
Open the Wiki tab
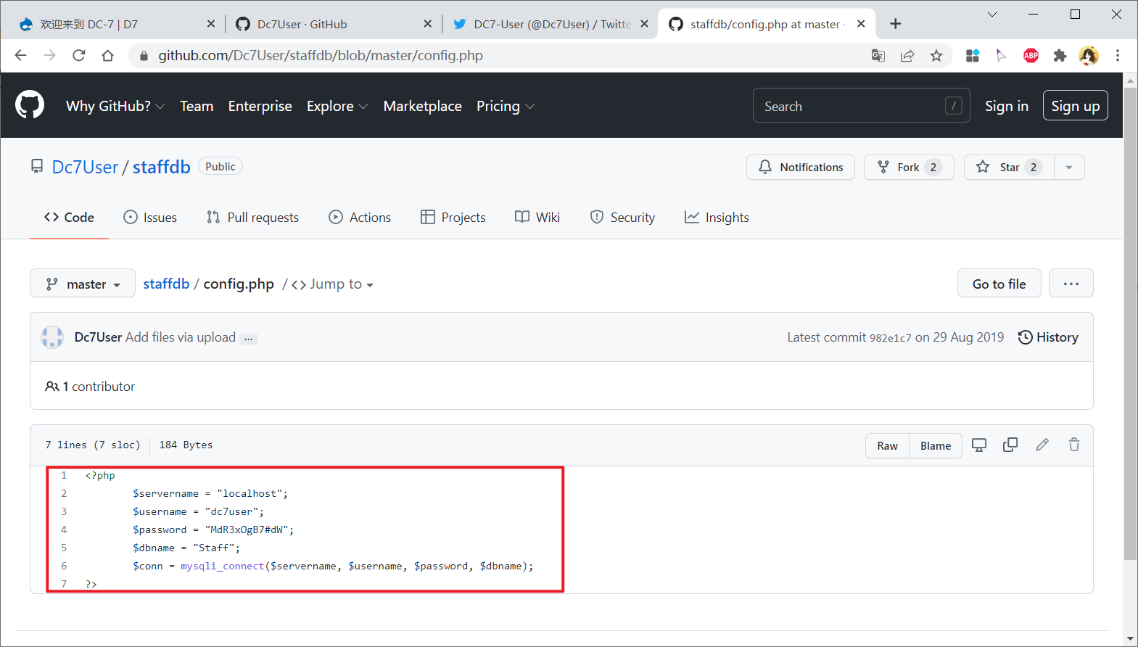(537, 218)
